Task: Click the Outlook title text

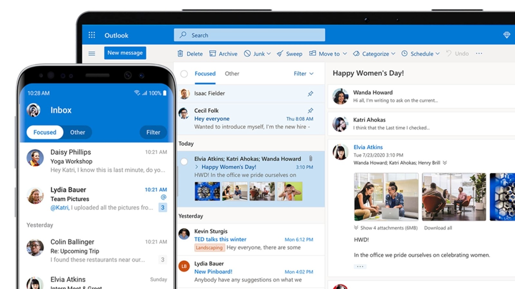Action: point(116,35)
